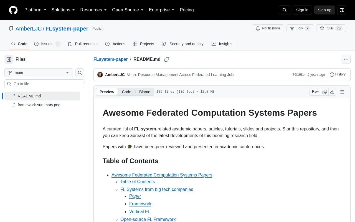Follow the 'FL Systems from big tech companies' link
The height and width of the screenshot is (222, 355).
pyautogui.click(x=157, y=190)
